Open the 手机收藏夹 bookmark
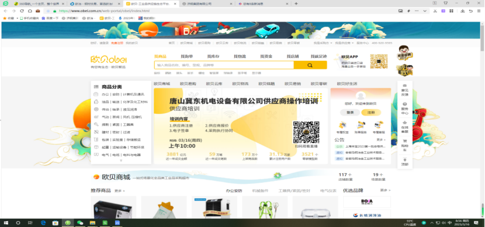The height and width of the screenshot is (227, 485). click(x=29, y=18)
